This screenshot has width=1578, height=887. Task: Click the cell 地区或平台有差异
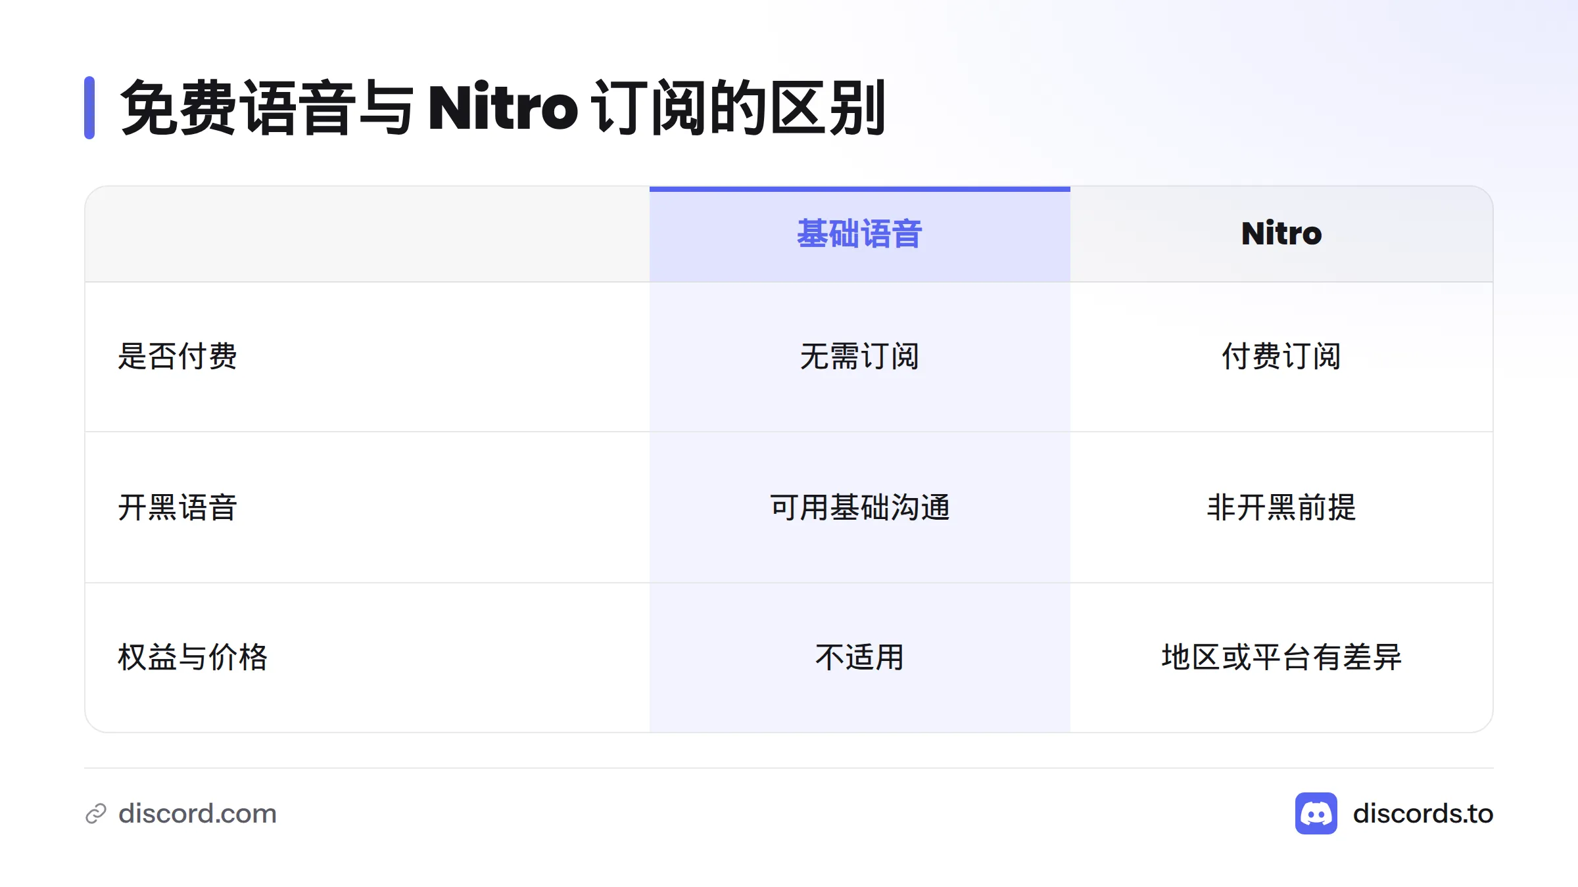pyautogui.click(x=1281, y=657)
